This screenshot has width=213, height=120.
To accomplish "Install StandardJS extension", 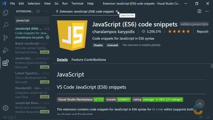I will tap(45, 97).
